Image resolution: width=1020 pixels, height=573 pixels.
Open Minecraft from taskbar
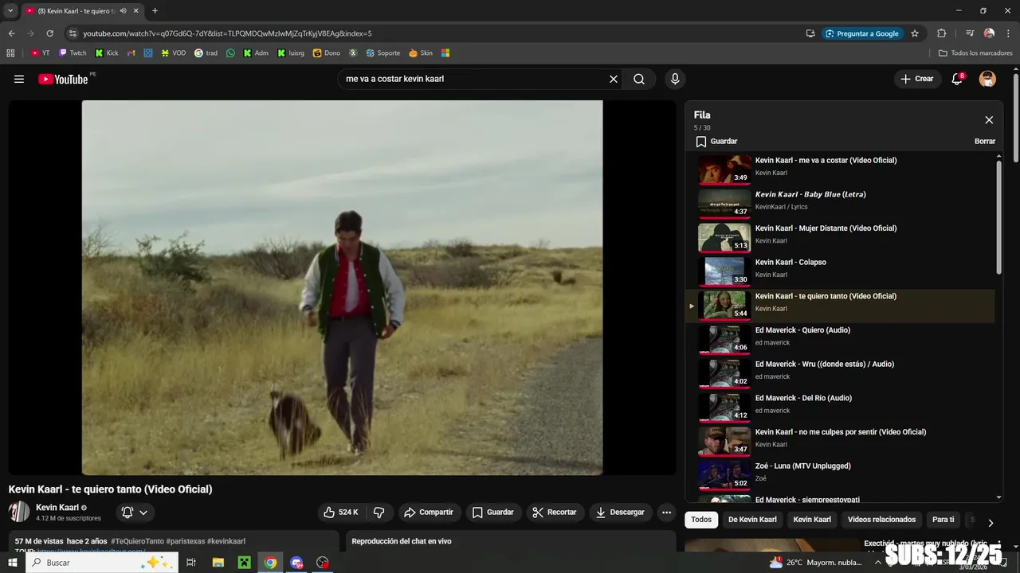pos(245,563)
